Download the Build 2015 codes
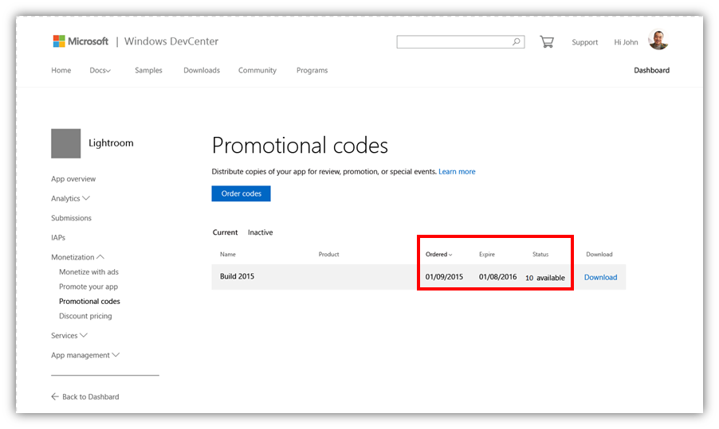719x429 pixels. coord(600,277)
